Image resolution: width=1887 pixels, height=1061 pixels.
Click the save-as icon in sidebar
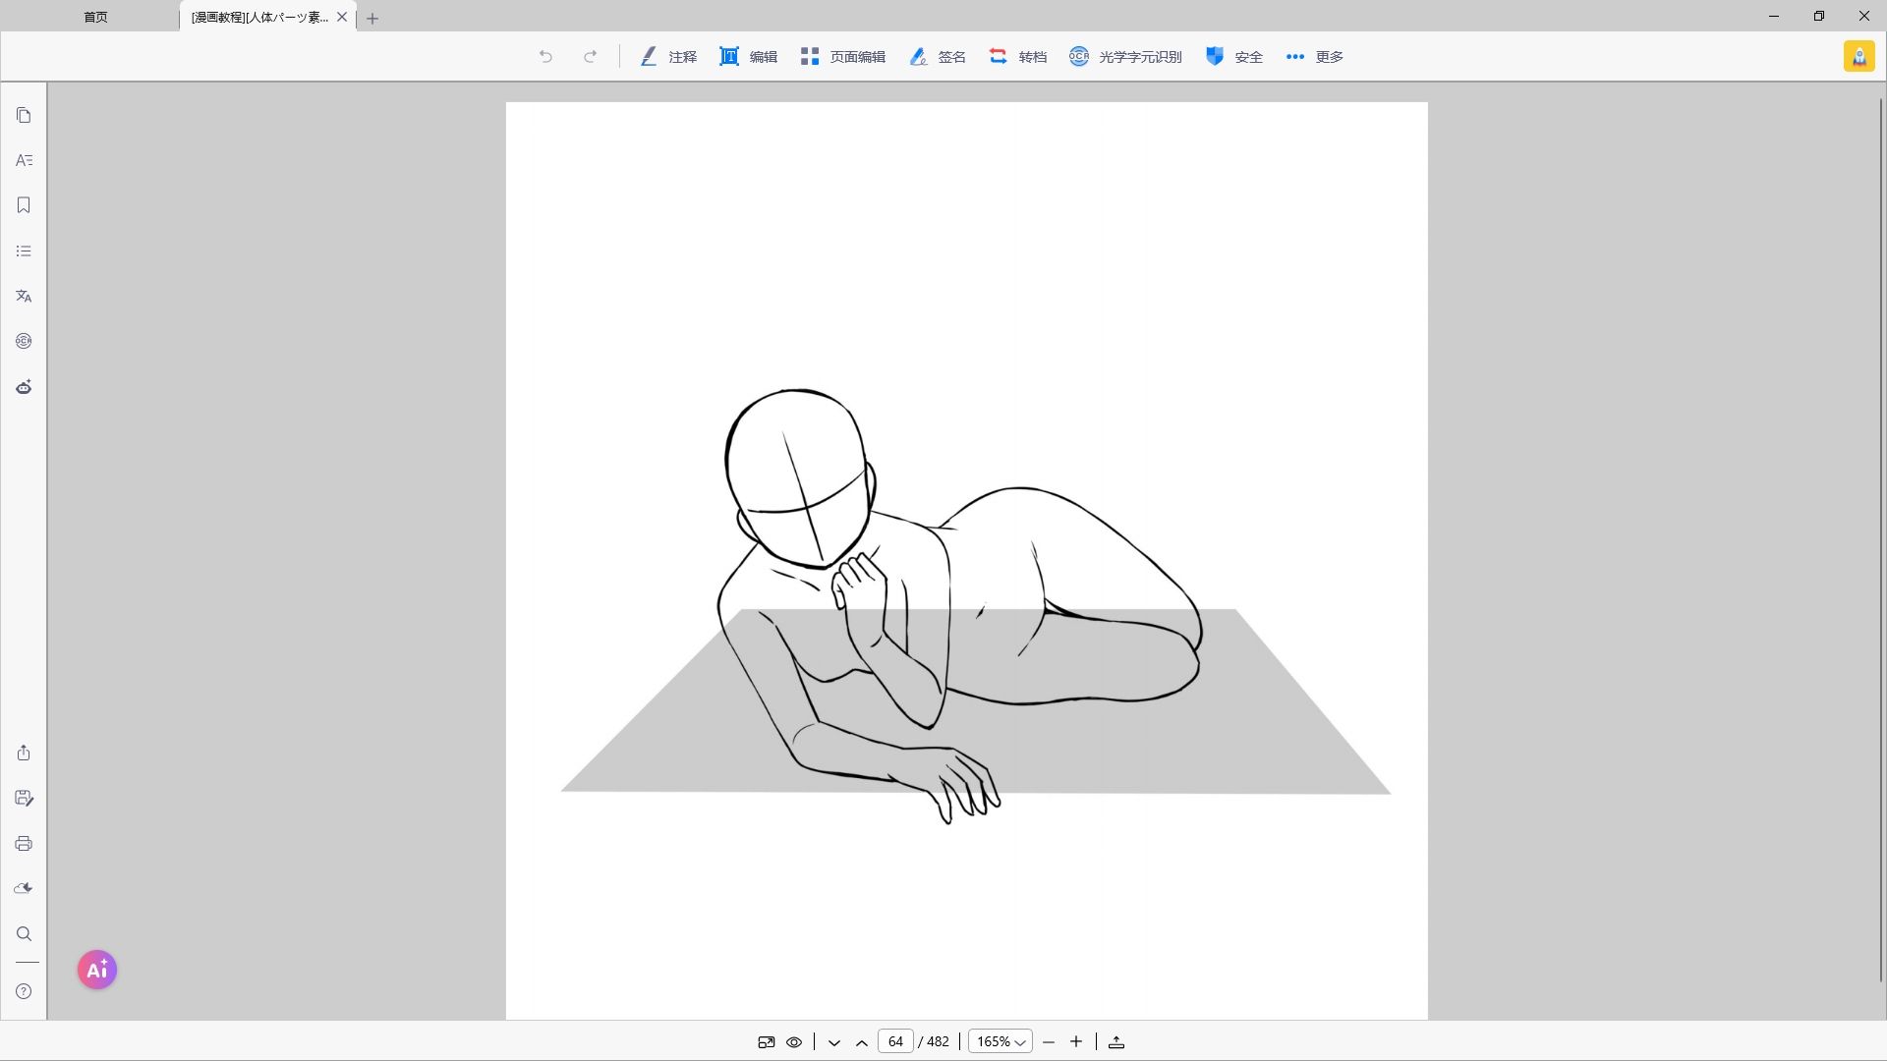point(24,798)
